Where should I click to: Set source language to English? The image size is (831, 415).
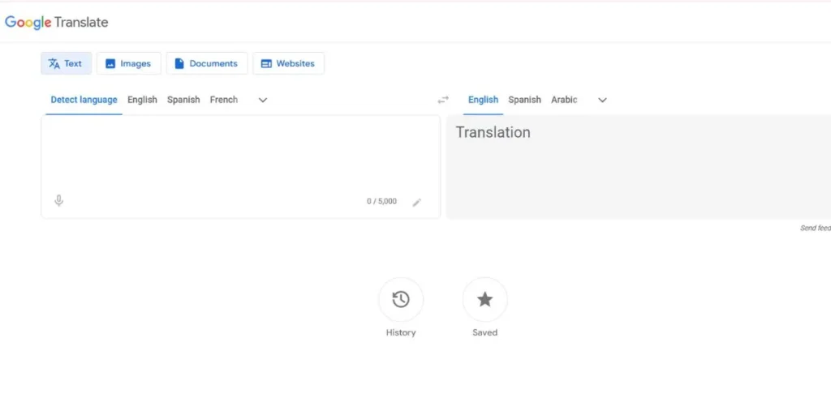pos(142,100)
